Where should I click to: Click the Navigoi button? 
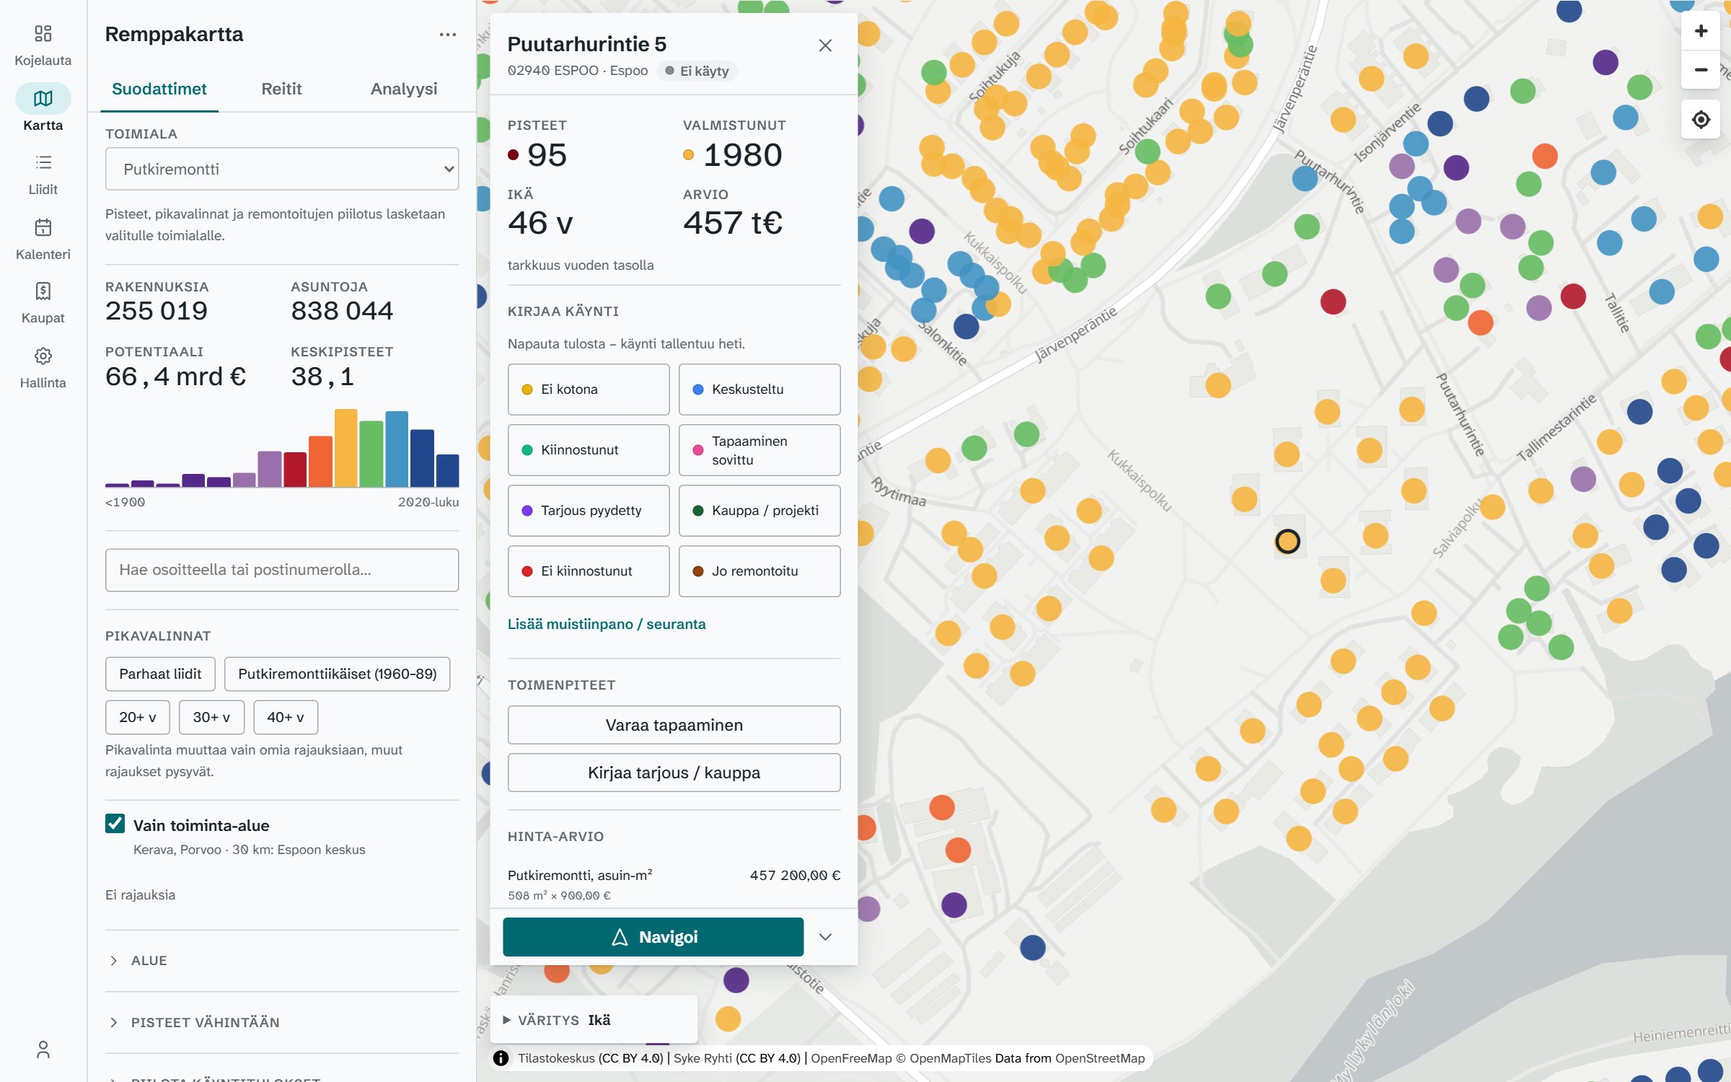point(653,936)
